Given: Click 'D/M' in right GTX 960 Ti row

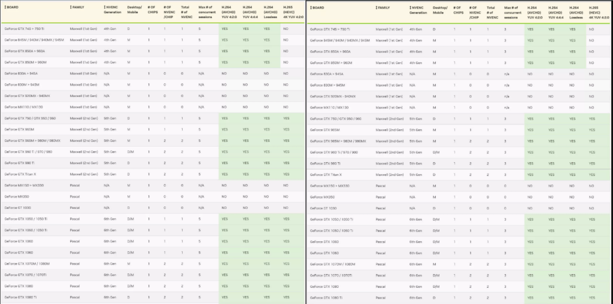Looking at the screenshot, I should pyautogui.click(x=436, y=153).
